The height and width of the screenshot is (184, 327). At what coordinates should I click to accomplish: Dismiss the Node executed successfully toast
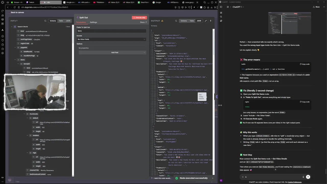pyautogui.click(x=213, y=178)
